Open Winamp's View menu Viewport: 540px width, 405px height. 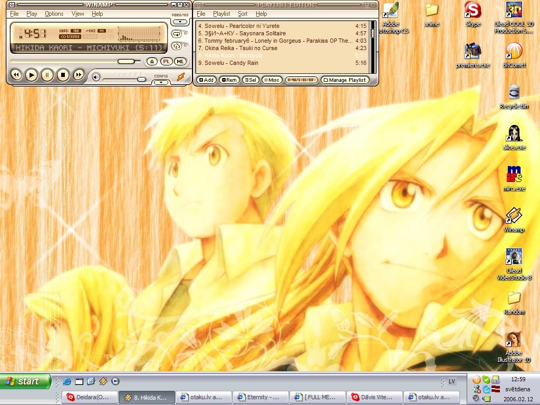tap(78, 14)
